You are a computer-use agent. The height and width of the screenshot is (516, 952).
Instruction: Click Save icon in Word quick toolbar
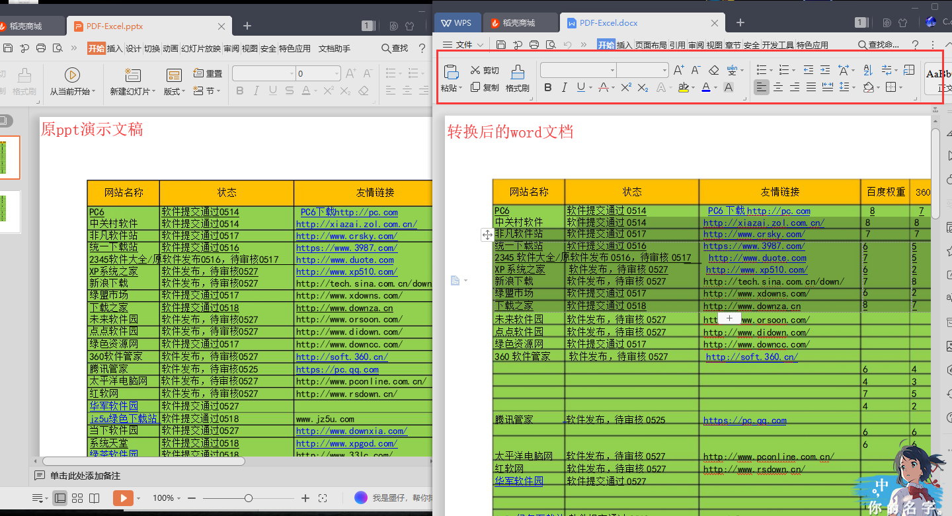pos(501,45)
